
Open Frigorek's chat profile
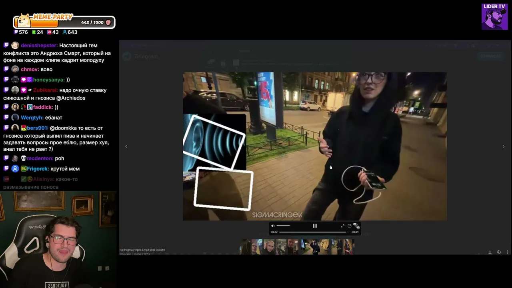38,169
